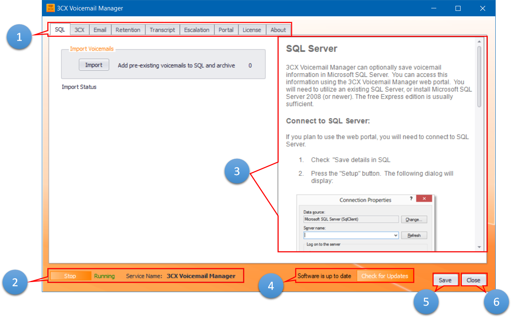Open the Email tab
Screen dimensions: 512x318
tap(100, 29)
